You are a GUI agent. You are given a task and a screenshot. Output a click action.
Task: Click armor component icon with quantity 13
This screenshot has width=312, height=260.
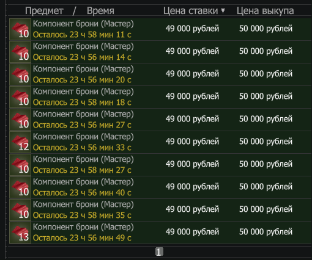(x=20, y=233)
